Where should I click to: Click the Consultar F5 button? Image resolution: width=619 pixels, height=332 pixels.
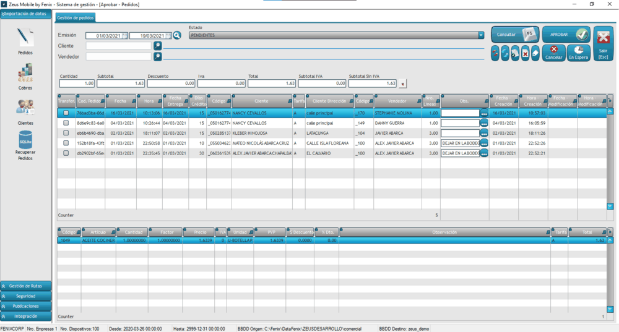[x=515, y=35]
